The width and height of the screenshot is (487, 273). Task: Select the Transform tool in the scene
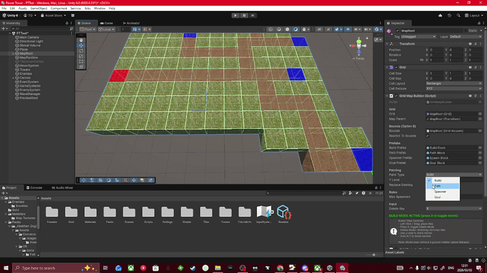[81, 67]
